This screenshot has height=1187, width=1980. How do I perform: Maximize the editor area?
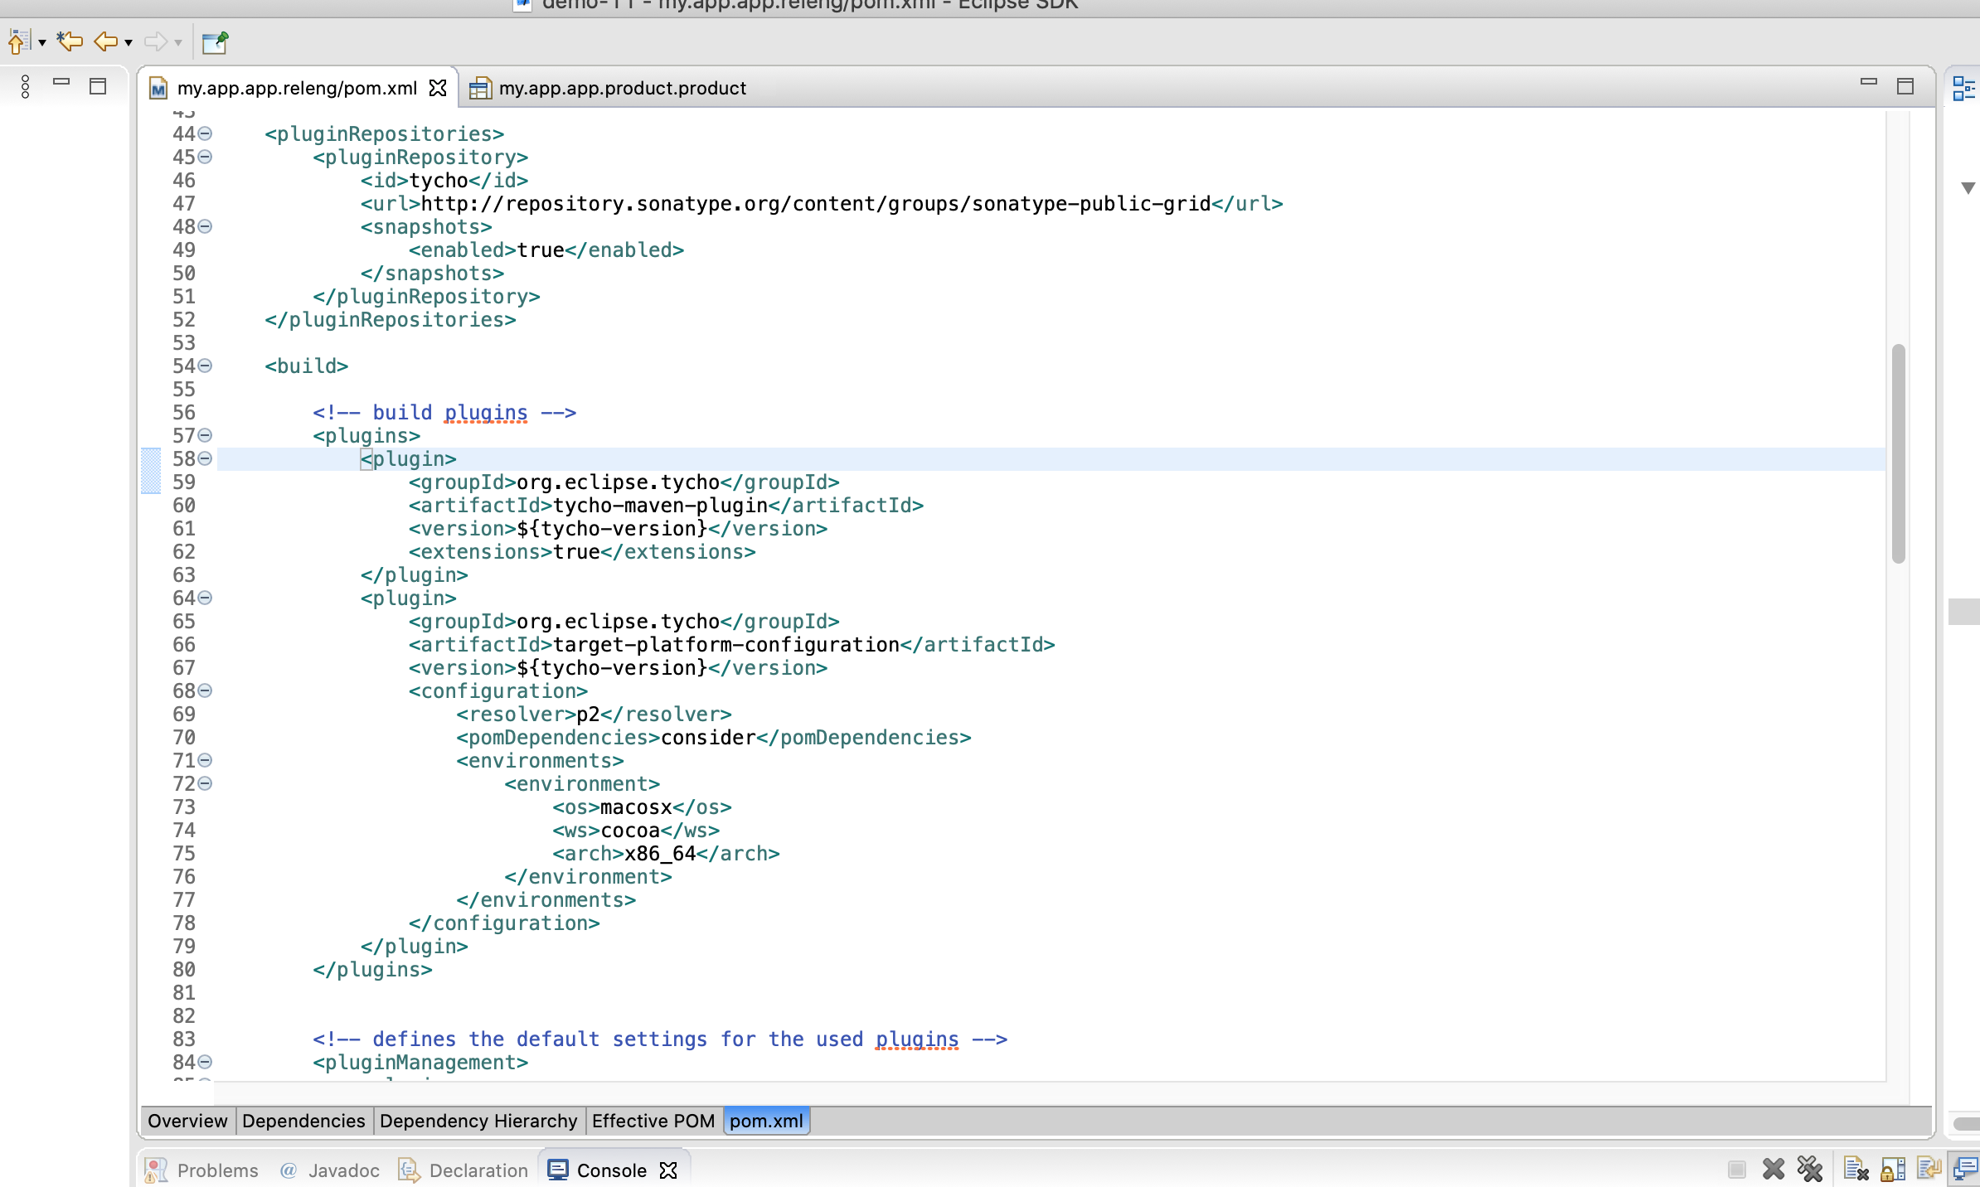[1905, 86]
